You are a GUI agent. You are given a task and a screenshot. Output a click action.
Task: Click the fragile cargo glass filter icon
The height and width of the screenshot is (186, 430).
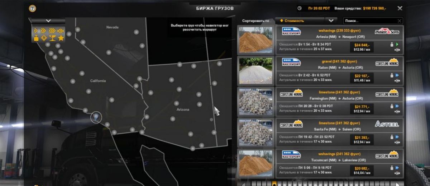[52, 38]
